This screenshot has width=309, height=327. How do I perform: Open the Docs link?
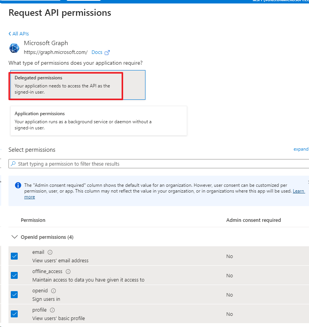[x=97, y=52]
